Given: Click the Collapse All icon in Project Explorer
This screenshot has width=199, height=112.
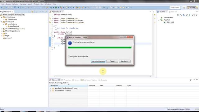Looking at the screenshot, I should tap(30, 12).
